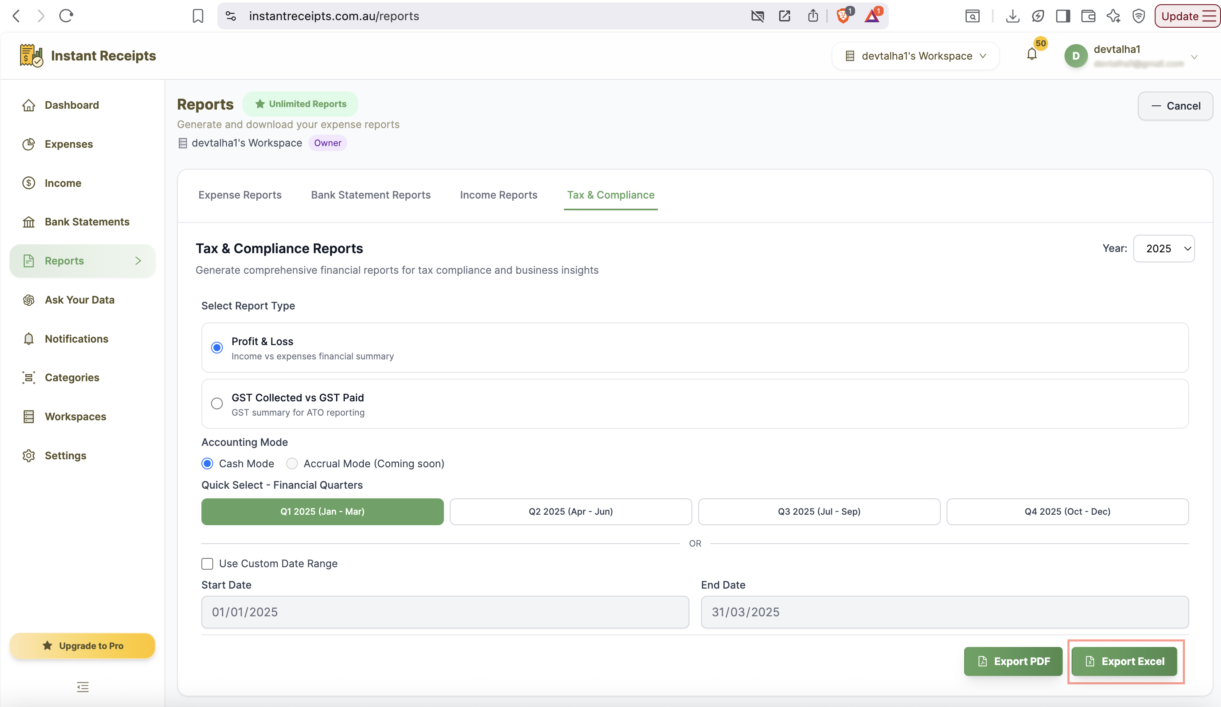Open the Year 2025 dropdown
This screenshot has height=707, width=1221.
click(x=1164, y=249)
